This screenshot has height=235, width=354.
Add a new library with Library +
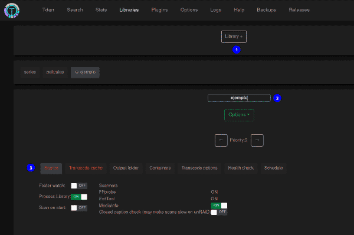[234, 37]
